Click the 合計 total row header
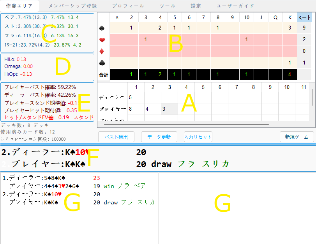This screenshot has width=316, height=244. (x=104, y=74)
